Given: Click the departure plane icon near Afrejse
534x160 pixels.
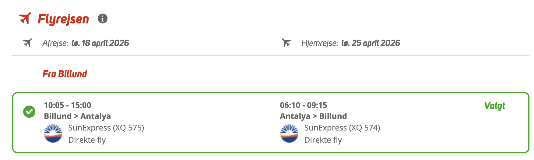Looking at the screenshot, I should [27, 43].
